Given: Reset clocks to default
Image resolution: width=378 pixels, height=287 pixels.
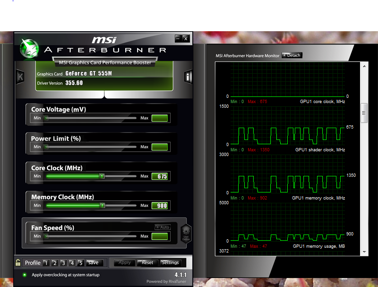Looking at the screenshot, I should point(147,262).
